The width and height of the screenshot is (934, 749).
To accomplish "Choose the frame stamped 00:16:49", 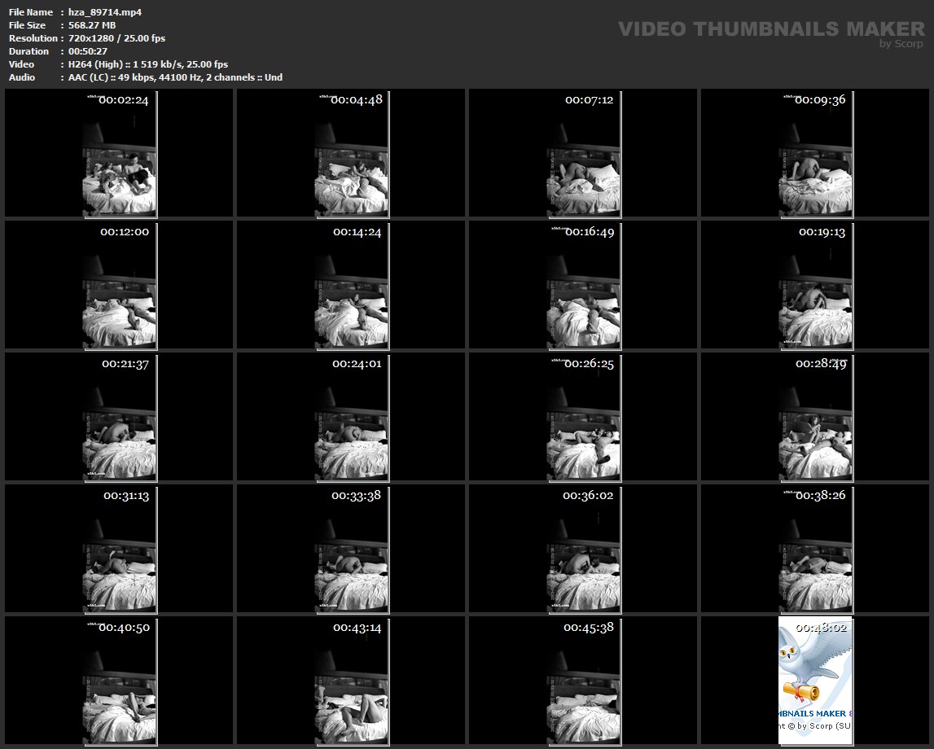I will coord(584,286).
